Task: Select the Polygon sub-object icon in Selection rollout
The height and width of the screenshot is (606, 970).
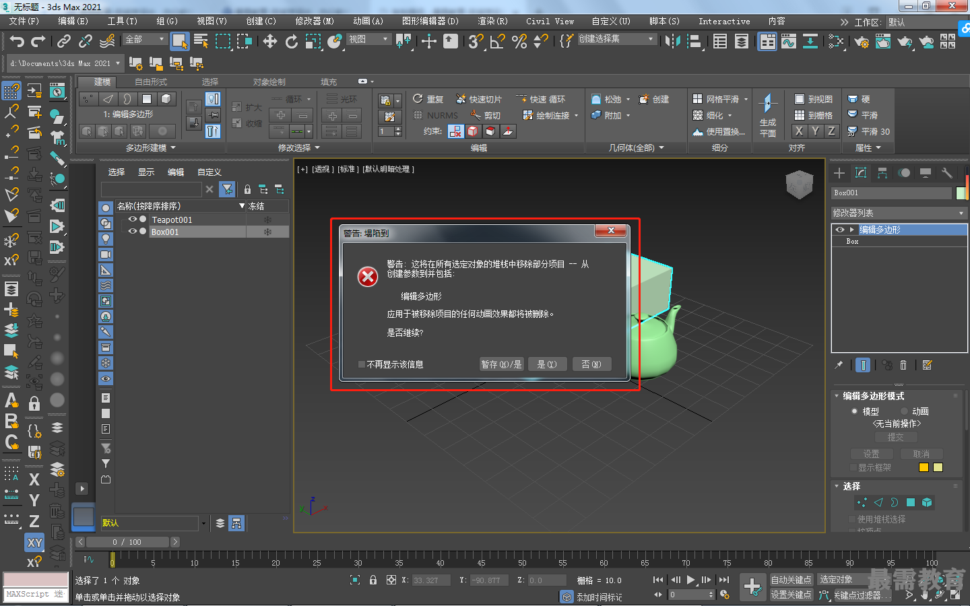Action: [911, 502]
